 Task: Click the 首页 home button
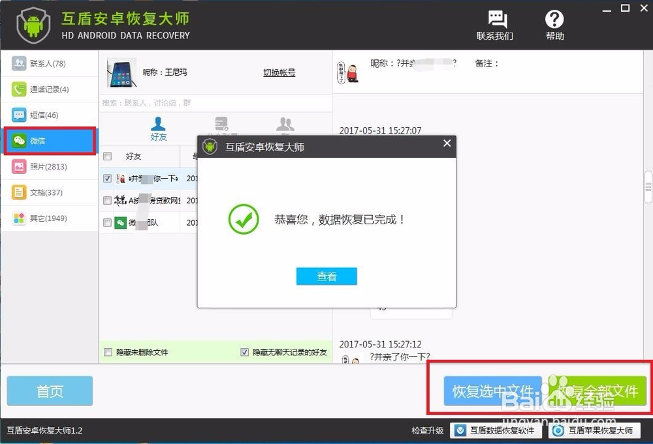click(x=49, y=391)
